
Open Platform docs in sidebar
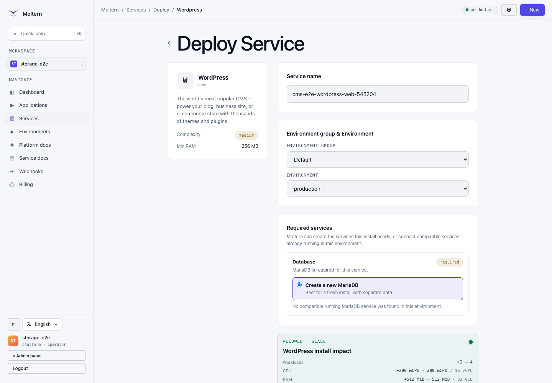coord(46,145)
